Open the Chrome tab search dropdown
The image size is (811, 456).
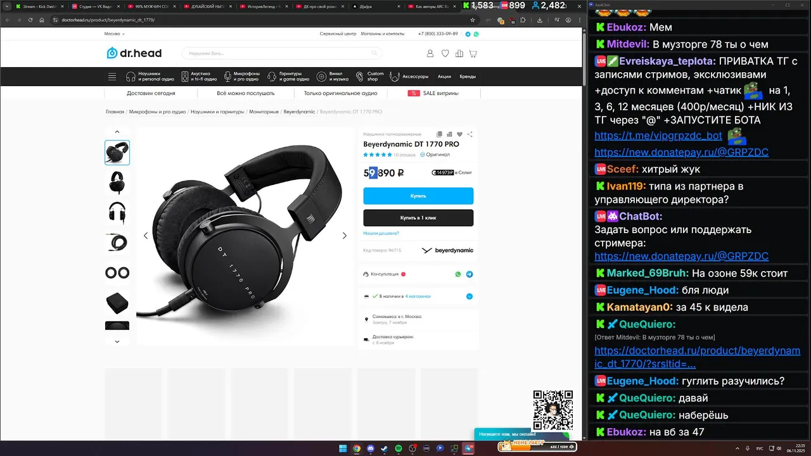[6, 6]
